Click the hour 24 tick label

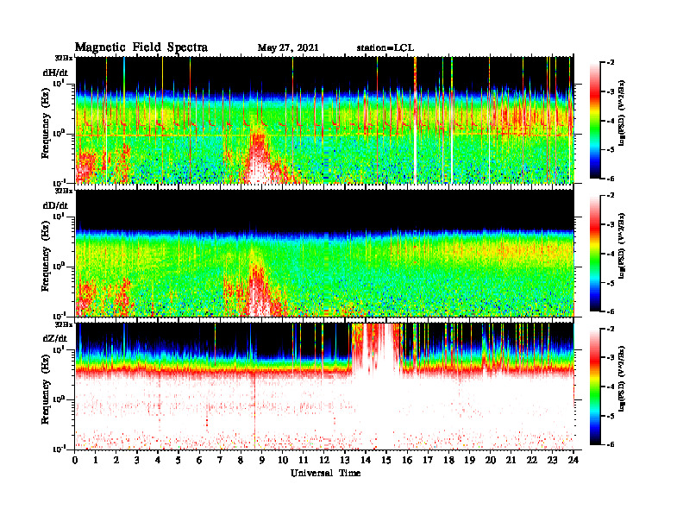[x=573, y=460]
